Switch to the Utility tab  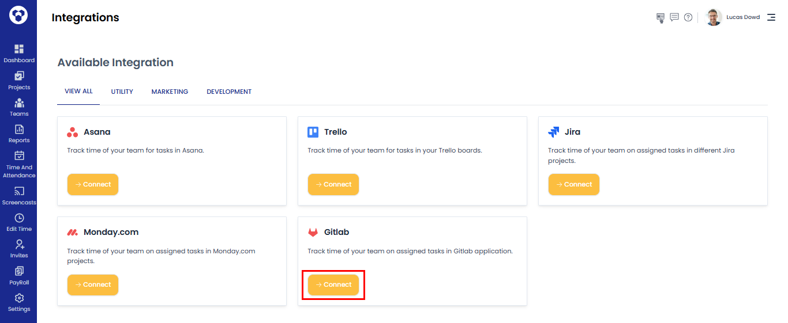coord(122,92)
